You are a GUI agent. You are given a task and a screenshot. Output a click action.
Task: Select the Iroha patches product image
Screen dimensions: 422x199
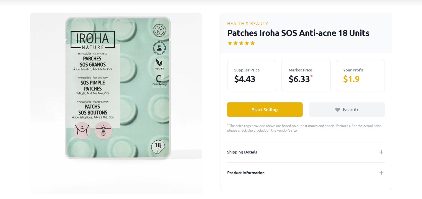[116, 103]
